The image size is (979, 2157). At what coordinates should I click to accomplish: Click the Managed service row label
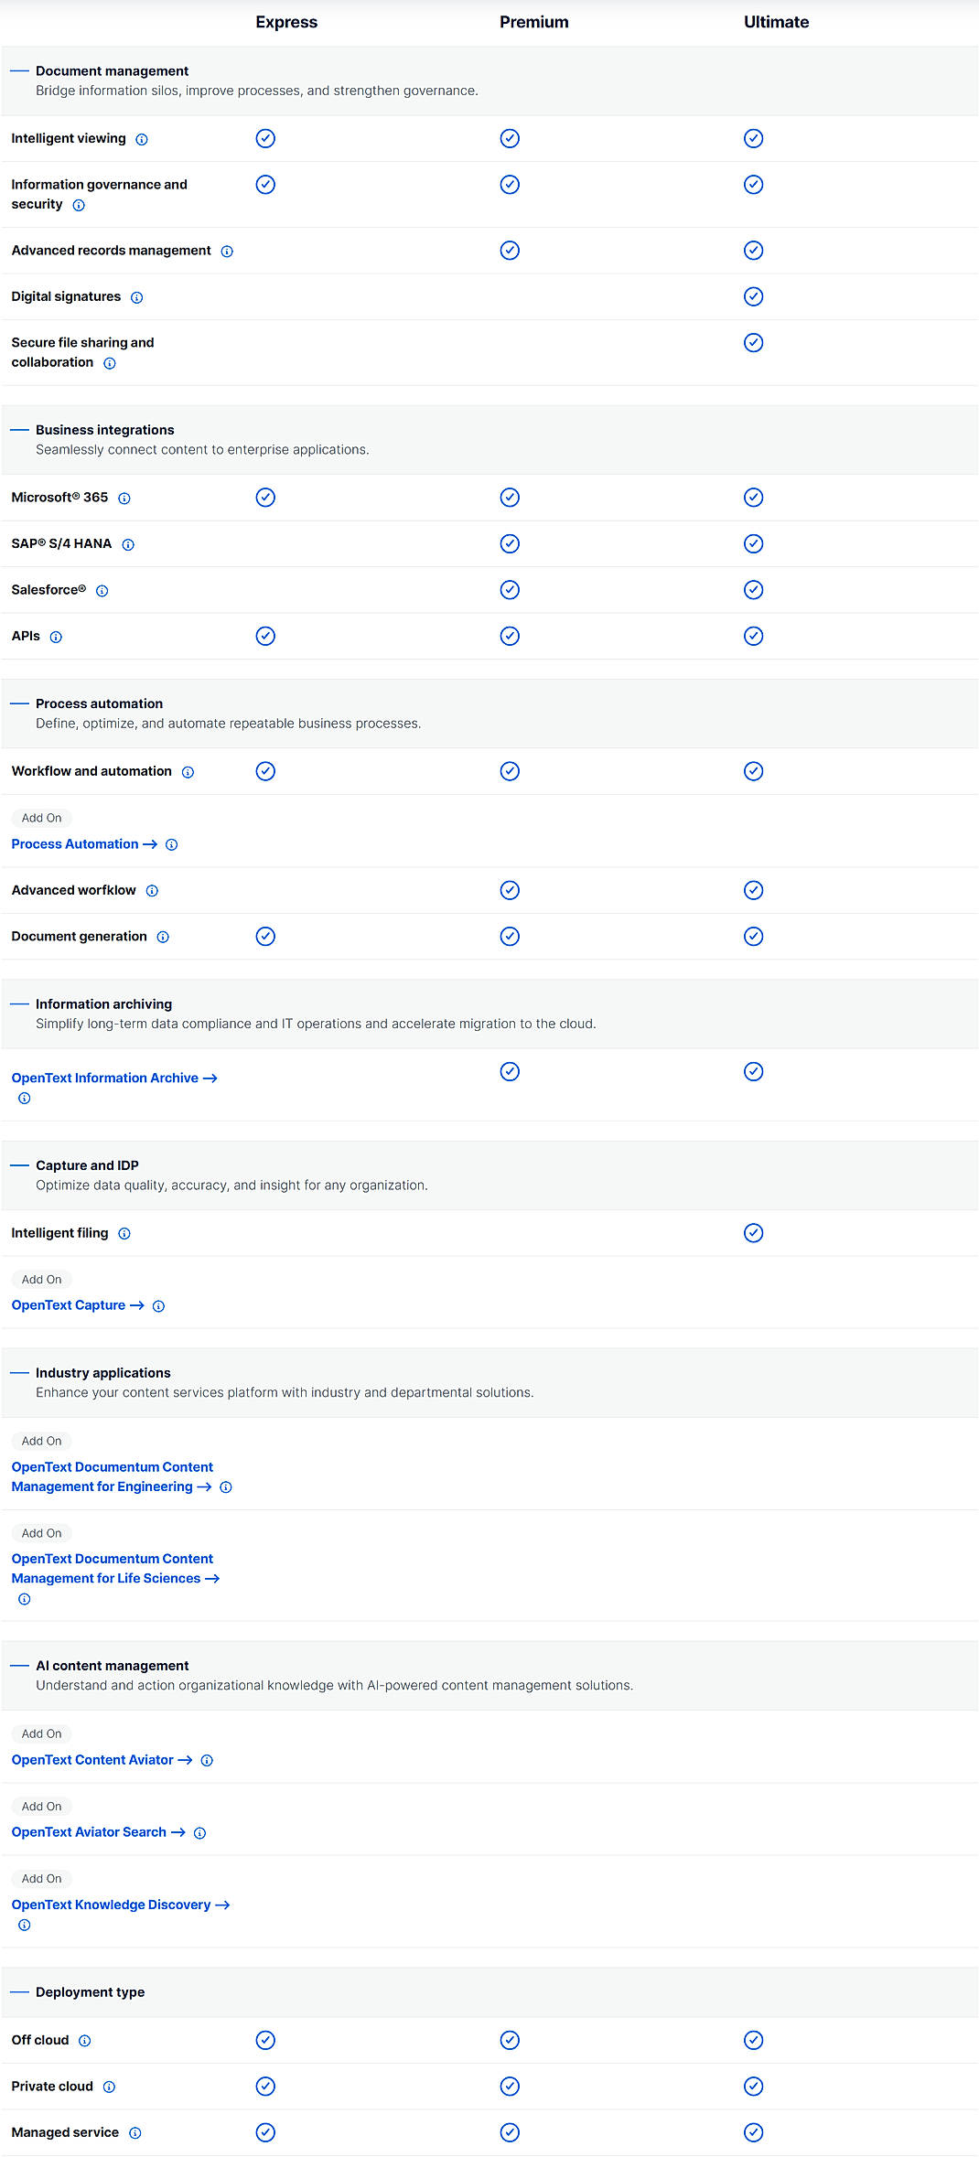(65, 2132)
